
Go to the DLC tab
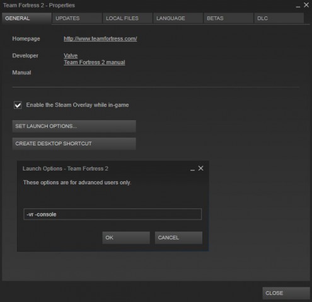[x=279, y=18]
